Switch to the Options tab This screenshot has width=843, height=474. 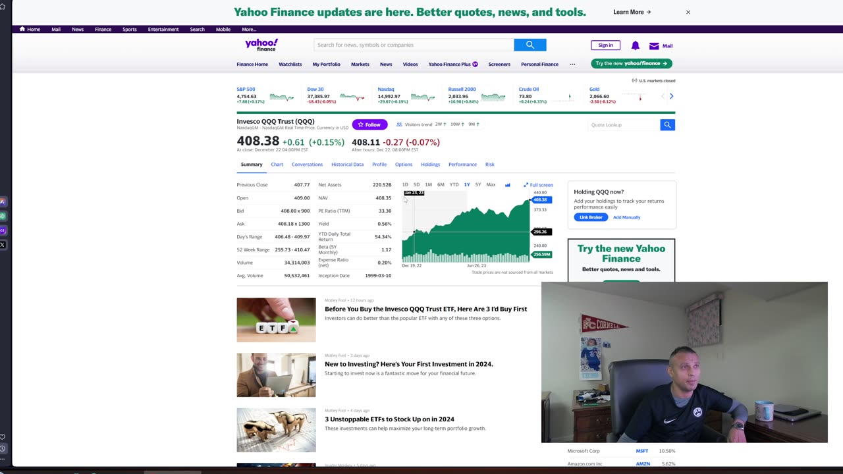click(404, 165)
